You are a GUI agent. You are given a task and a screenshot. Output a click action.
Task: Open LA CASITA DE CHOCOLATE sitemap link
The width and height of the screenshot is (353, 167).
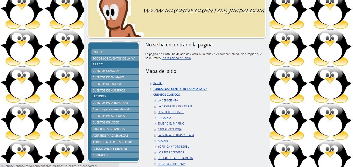pyautogui.click(x=175, y=106)
